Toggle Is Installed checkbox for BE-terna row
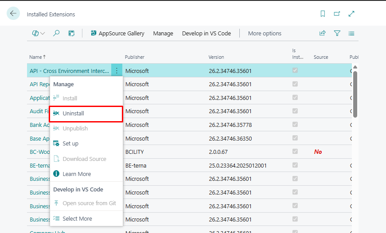The width and height of the screenshot is (386, 233). click(x=295, y=165)
